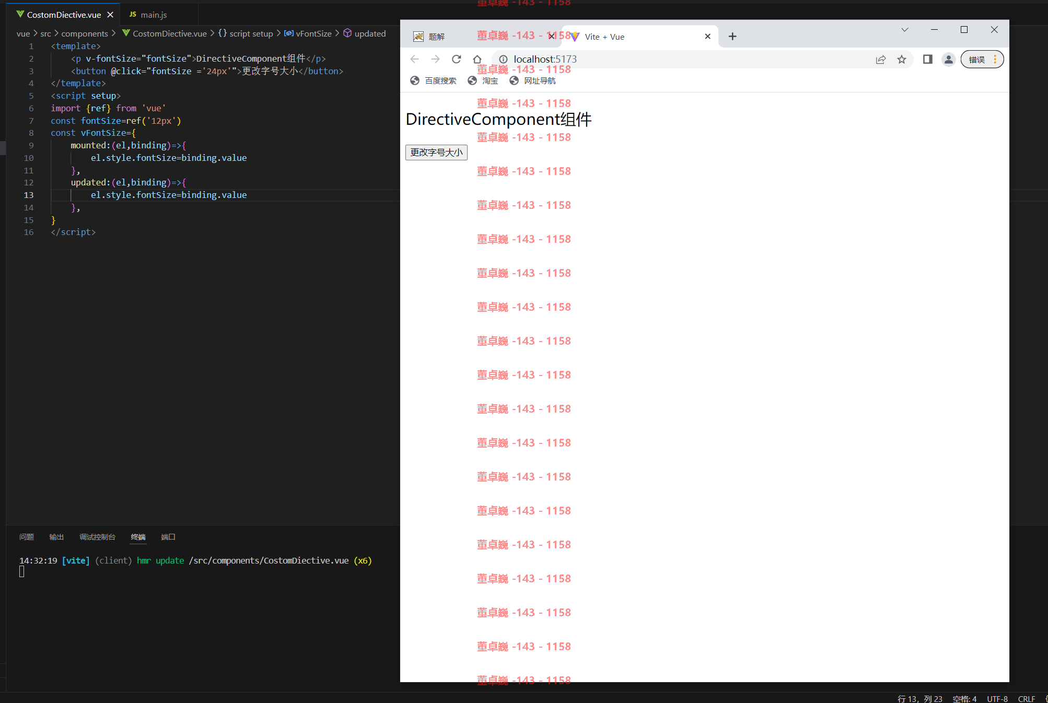1048x703 pixels.
Task: Click the updated method cube icon
Action: [347, 33]
